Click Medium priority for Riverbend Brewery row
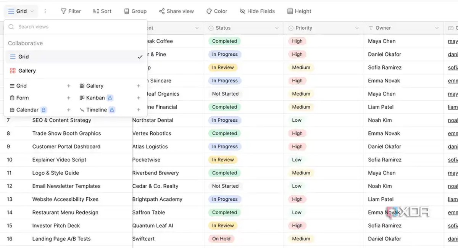 [301, 173]
